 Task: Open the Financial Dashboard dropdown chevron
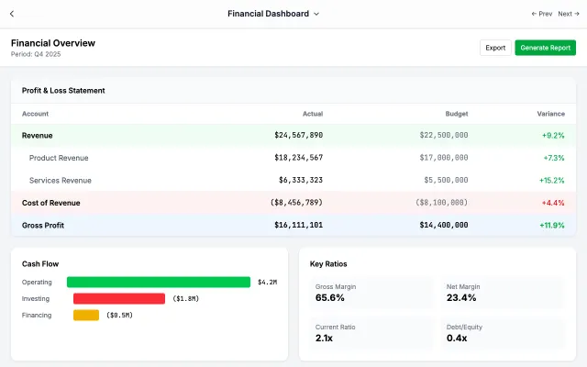tap(316, 15)
